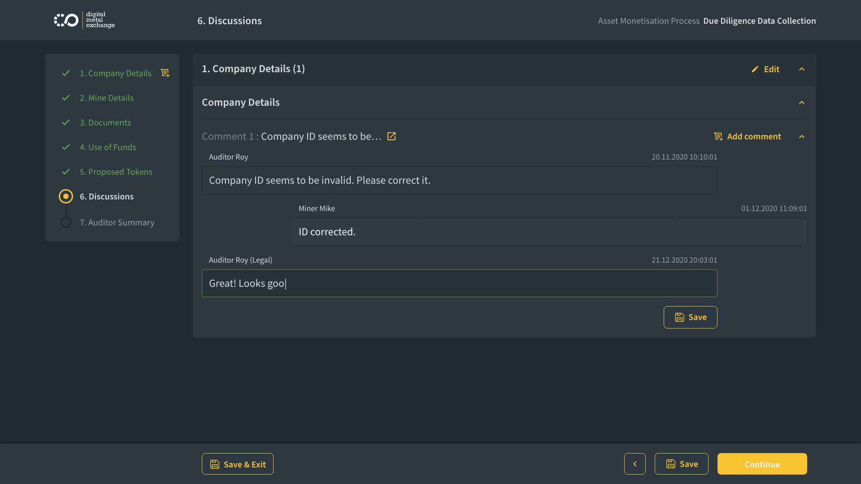861x484 pixels.
Task: Click the Add comment icon
Action: 718,136
